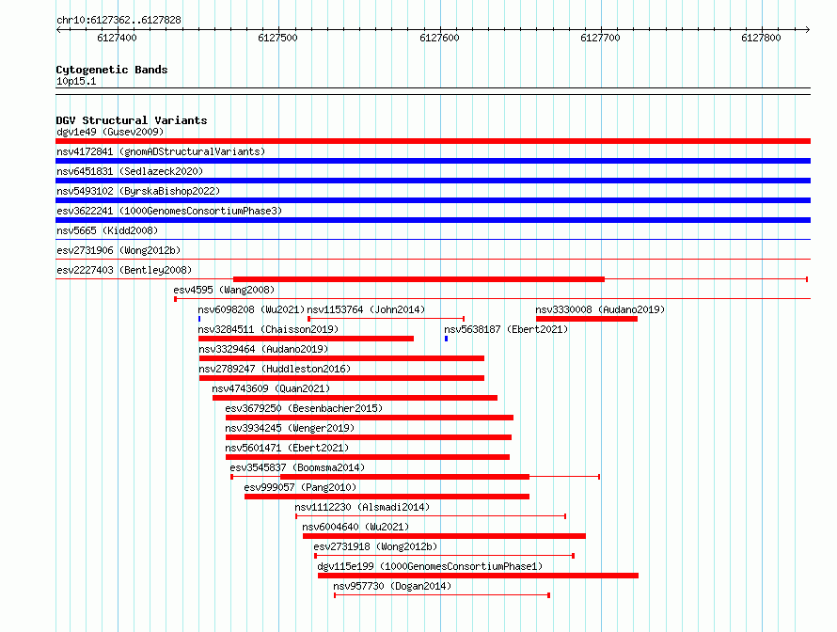Viewport: 837px width, 632px height.
Task: Click esv2731906 (Wong2012b) label
Action: pyautogui.click(x=118, y=250)
